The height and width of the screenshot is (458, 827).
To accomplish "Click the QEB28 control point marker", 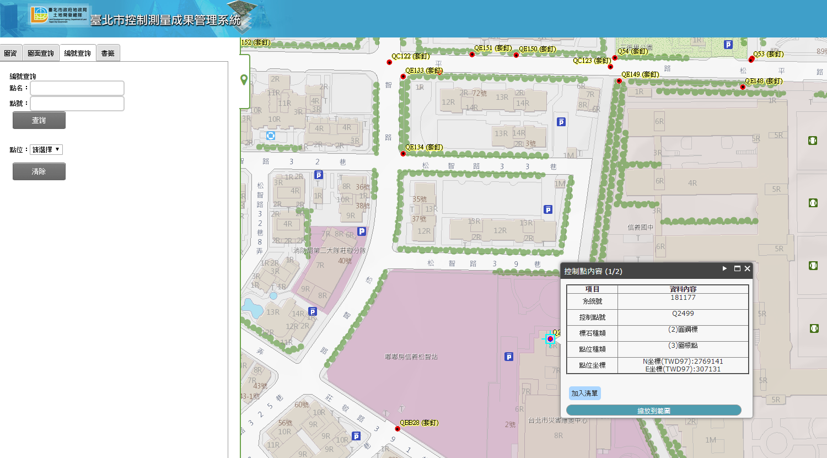I will 398,429.
